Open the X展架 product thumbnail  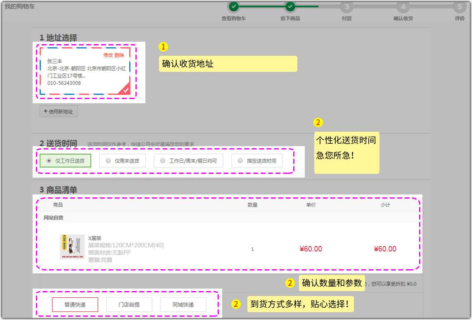coord(72,247)
